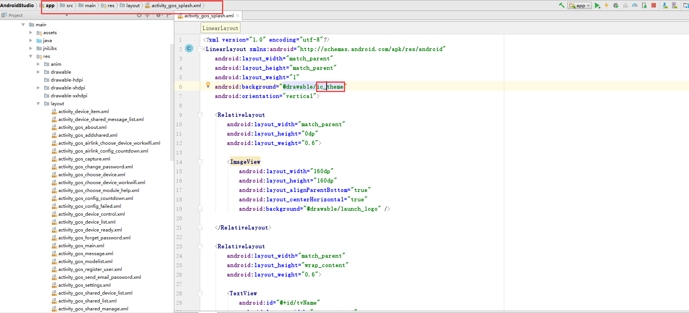Fold the ImageView tag on line 14
Viewport: 689px width, 313px height.
[x=200, y=162]
